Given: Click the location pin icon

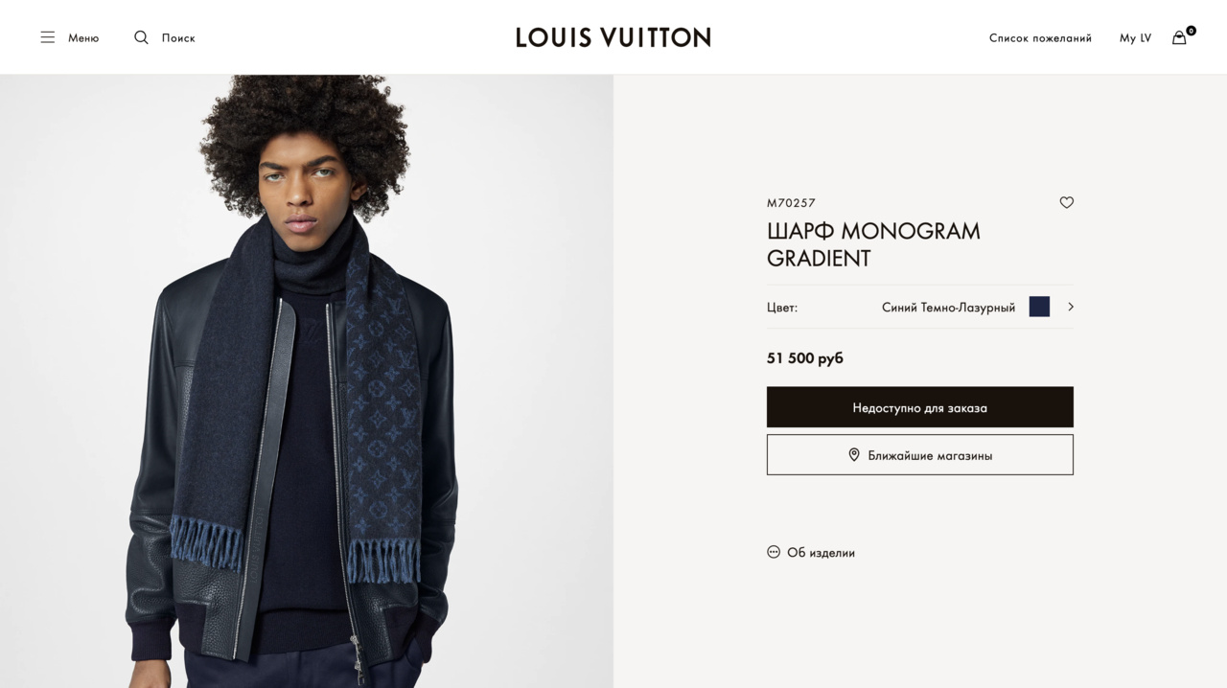Looking at the screenshot, I should click(854, 455).
